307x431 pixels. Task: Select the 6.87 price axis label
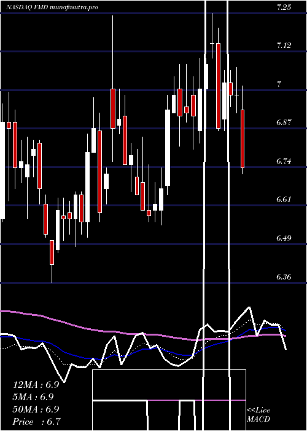284,123
